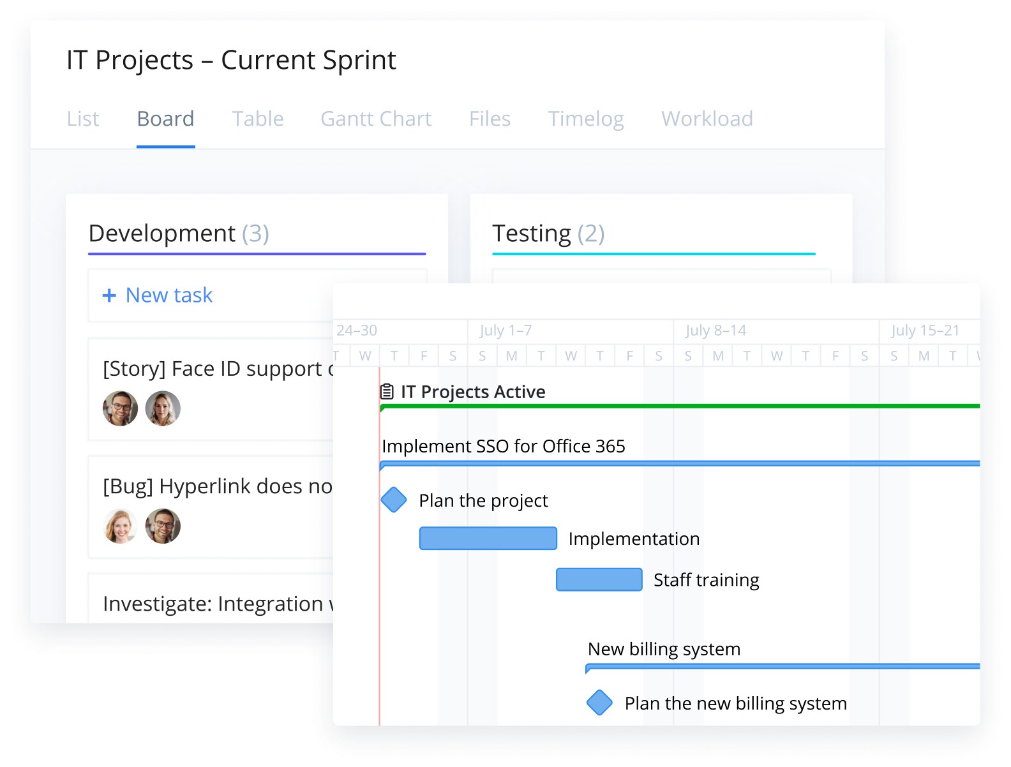
Task: Open the Workload tab
Action: click(707, 119)
